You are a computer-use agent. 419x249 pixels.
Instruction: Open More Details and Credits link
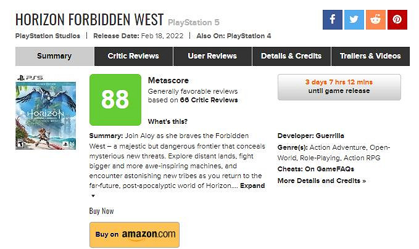[x=322, y=181]
